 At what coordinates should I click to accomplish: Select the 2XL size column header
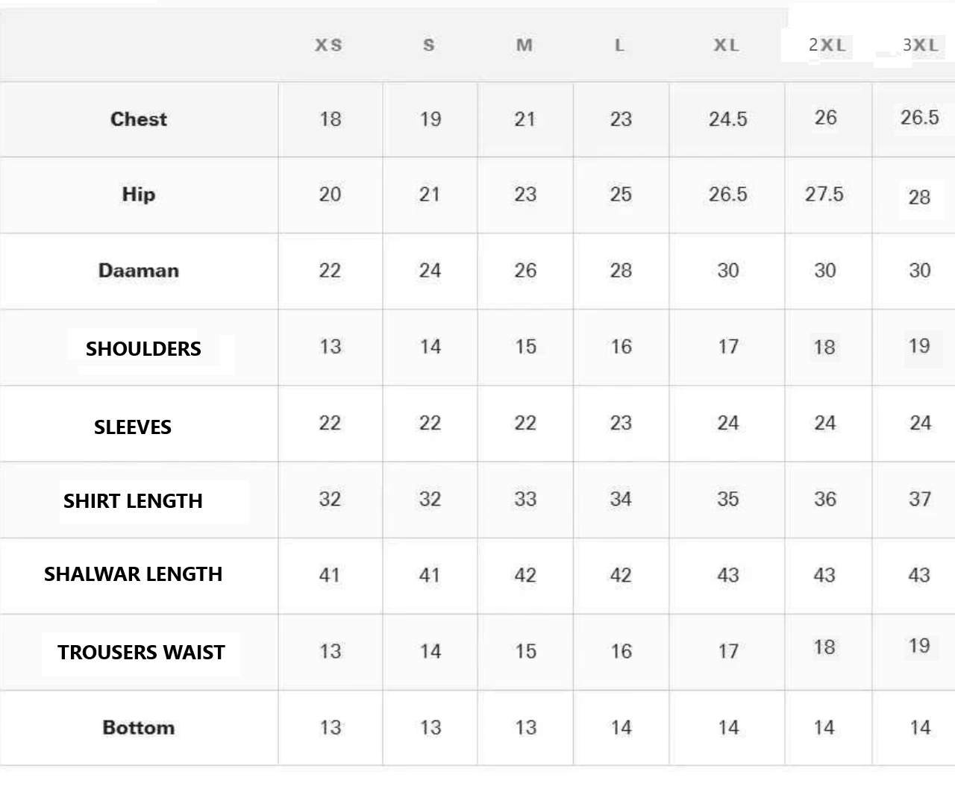(827, 45)
